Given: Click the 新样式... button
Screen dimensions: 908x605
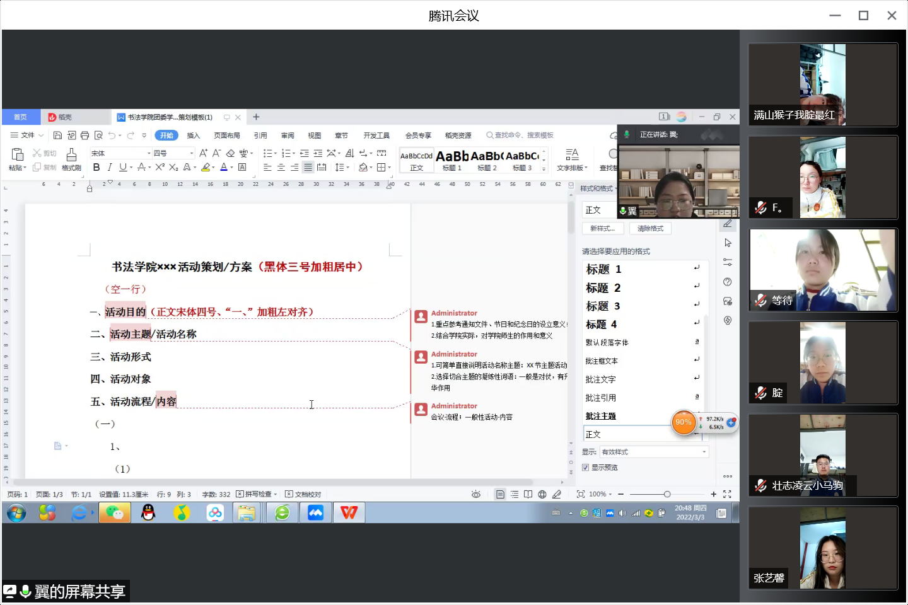Looking at the screenshot, I should click(x=602, y=229).
